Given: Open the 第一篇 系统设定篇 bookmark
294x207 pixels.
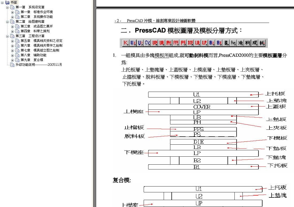Looking at the screenshot, I should (30, 7).
